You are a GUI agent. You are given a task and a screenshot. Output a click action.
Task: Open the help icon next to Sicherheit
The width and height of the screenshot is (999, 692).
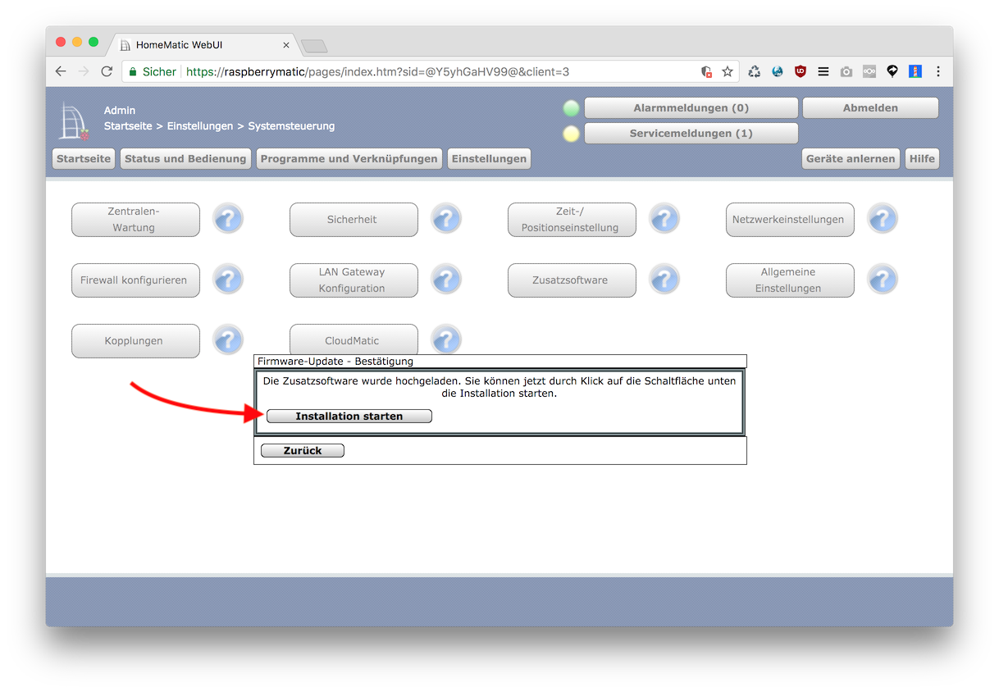446,219
